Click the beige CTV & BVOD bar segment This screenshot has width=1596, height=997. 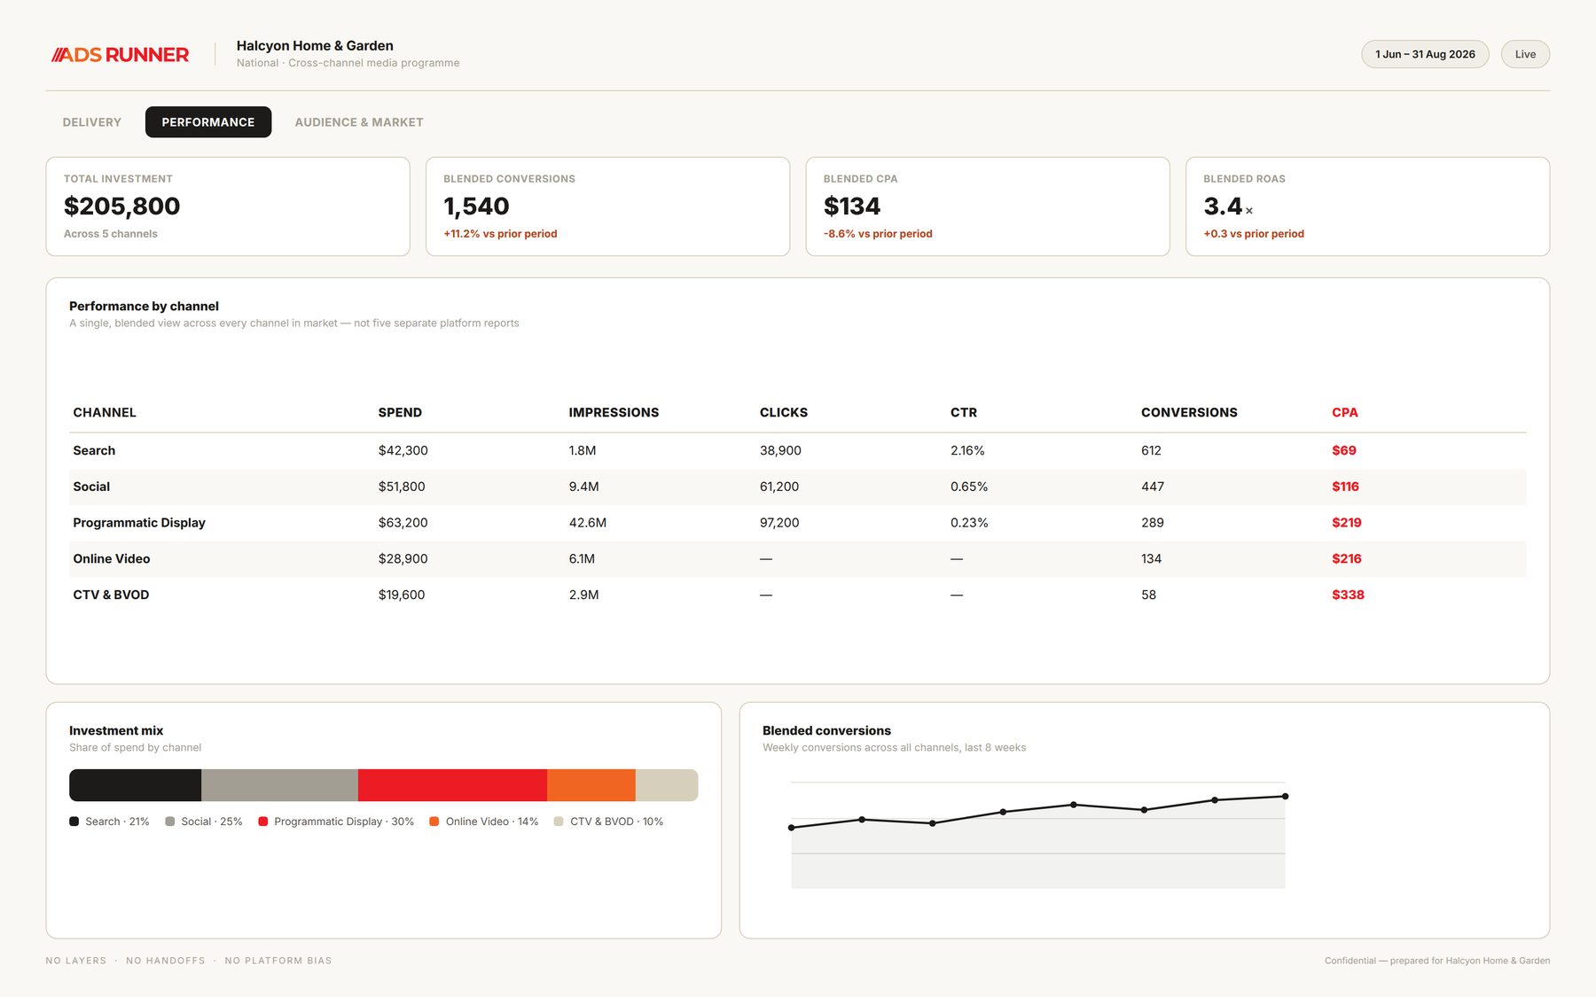click(x=667, y=785)
